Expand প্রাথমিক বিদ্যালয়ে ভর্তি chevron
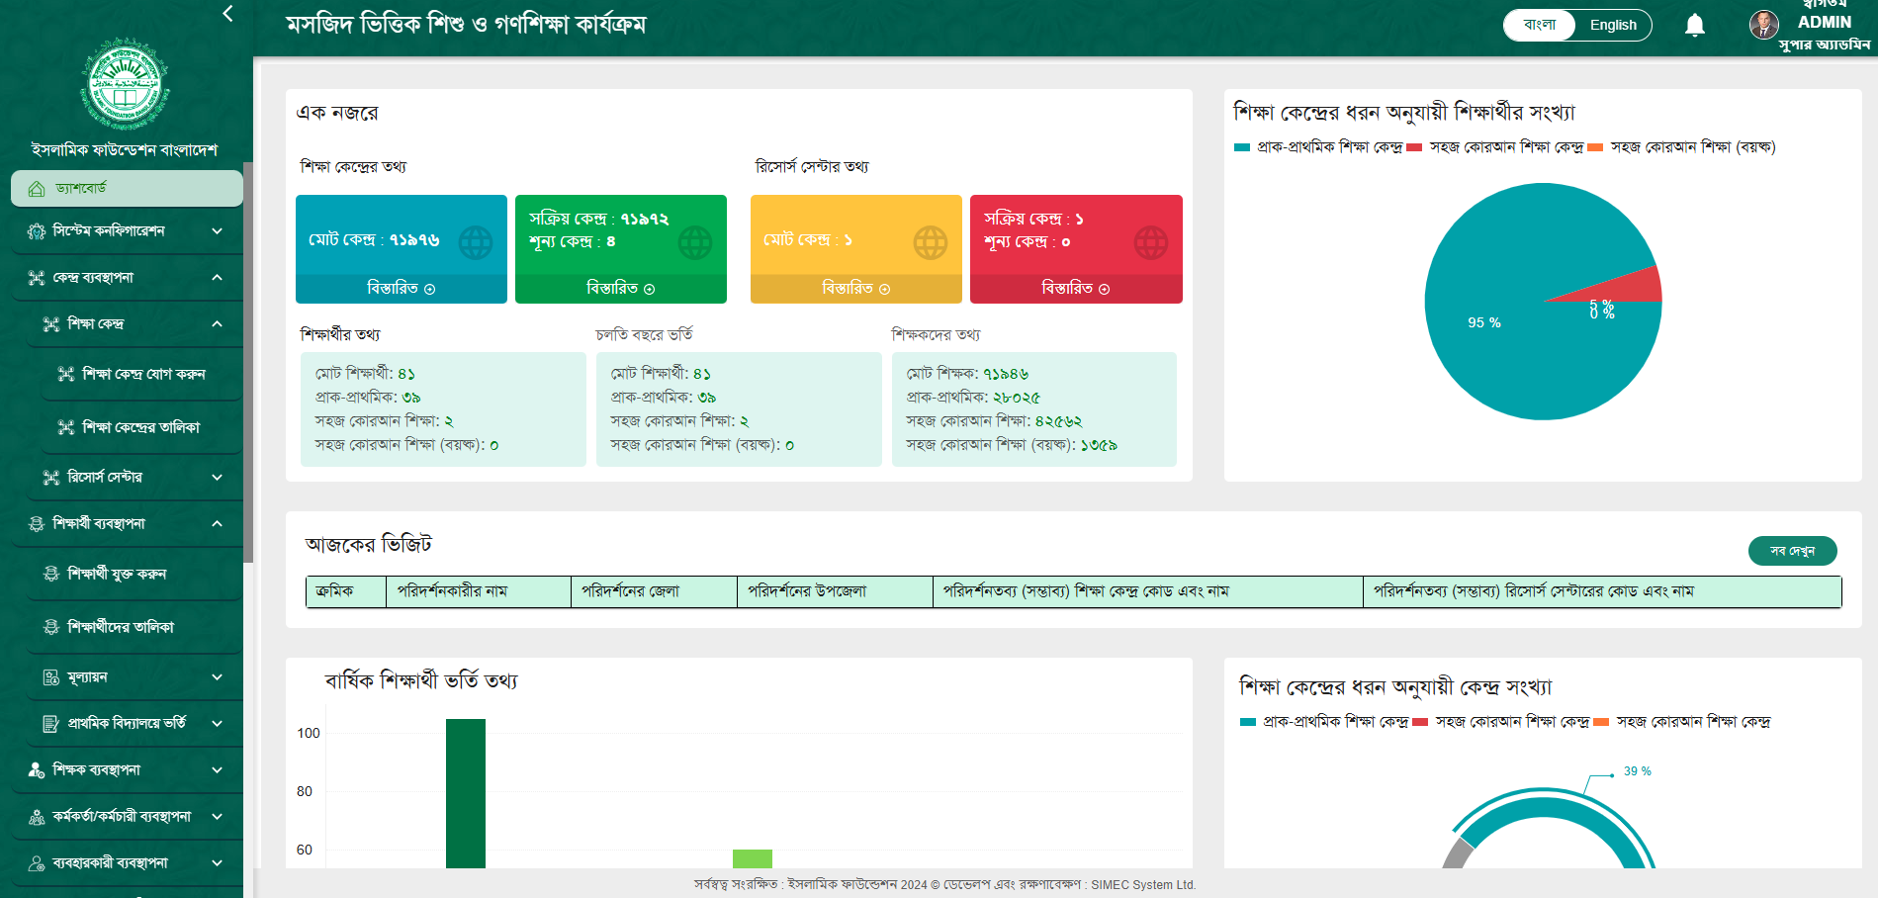1878x898 pixels. coord(217,724)
